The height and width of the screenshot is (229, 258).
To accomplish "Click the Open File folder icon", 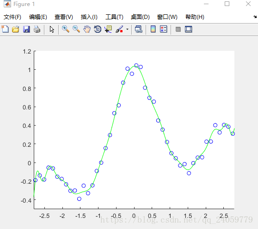I will pyautogui.click(x=16, y=30).
